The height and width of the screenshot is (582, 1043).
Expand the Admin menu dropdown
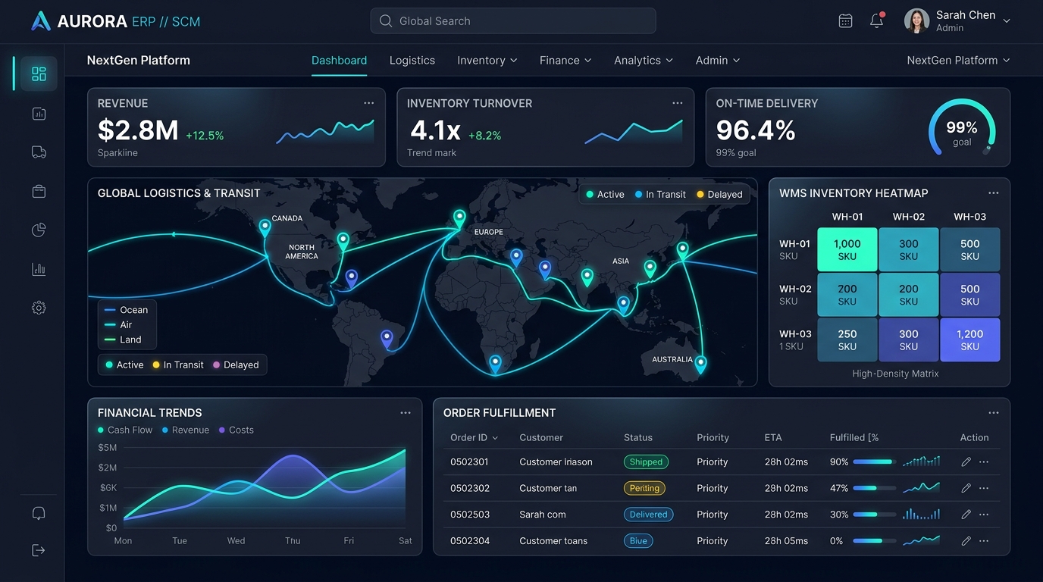click(718, 60)
